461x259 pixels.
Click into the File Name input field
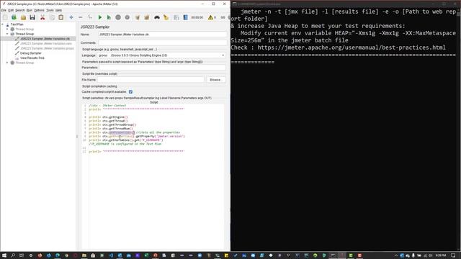151,80
